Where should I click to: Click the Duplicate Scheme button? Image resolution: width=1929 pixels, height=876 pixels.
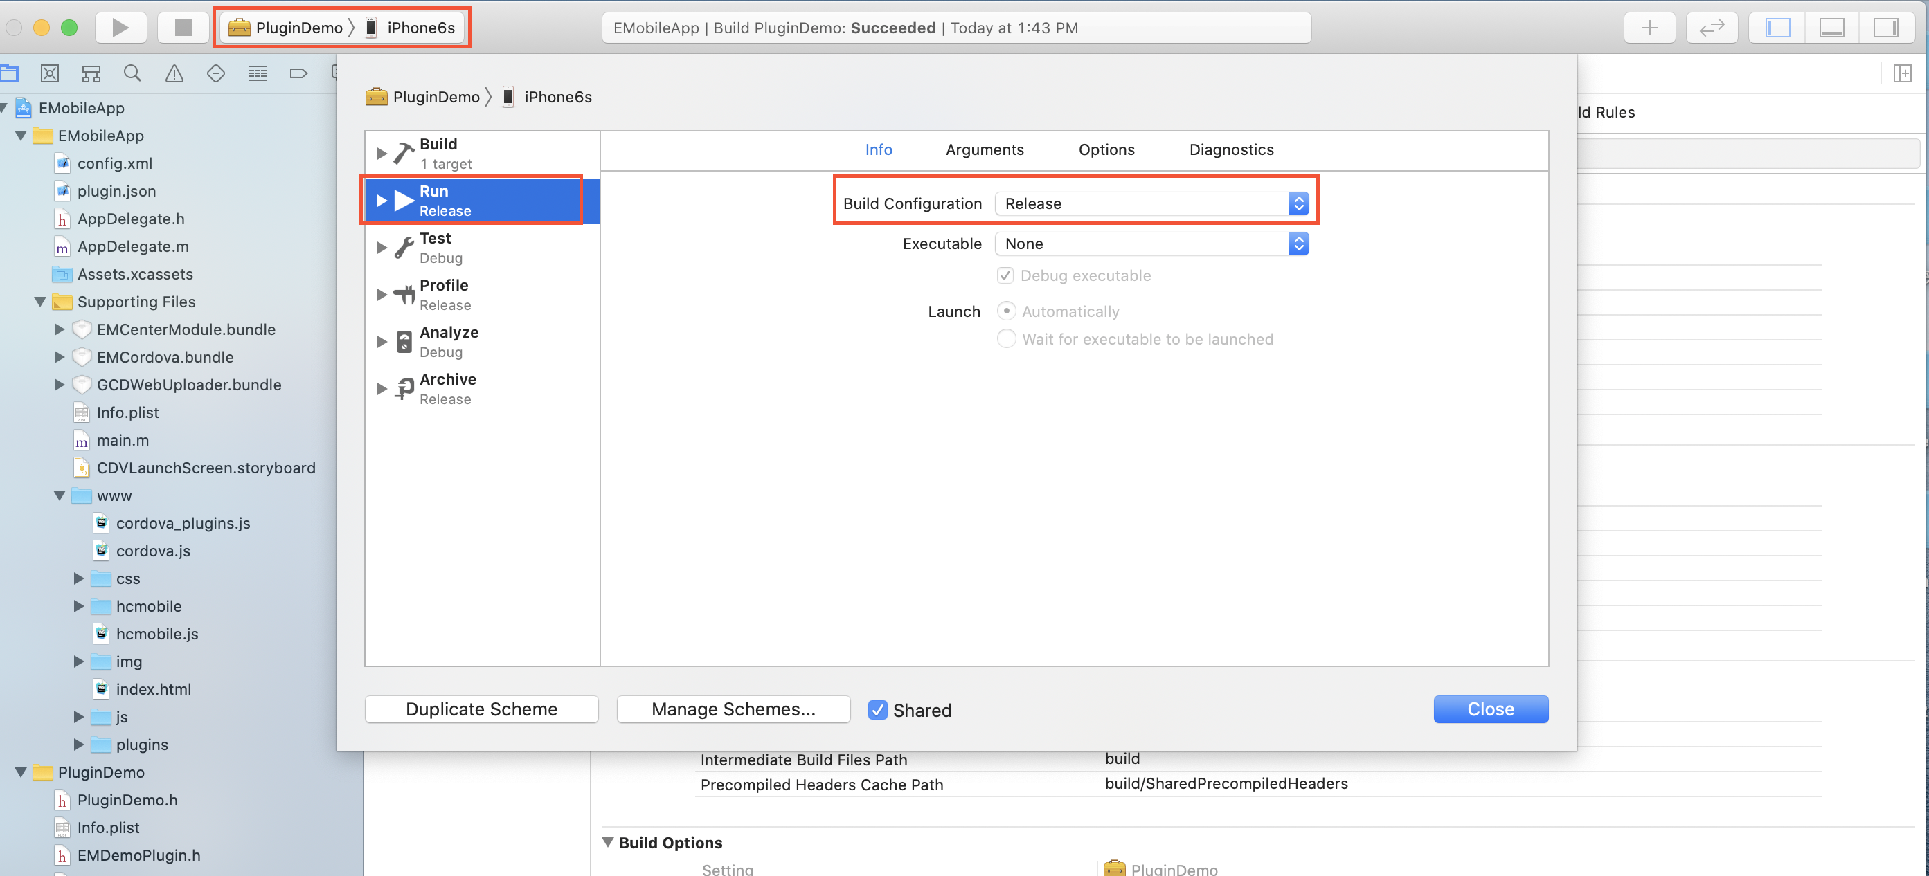pos(481,709)
